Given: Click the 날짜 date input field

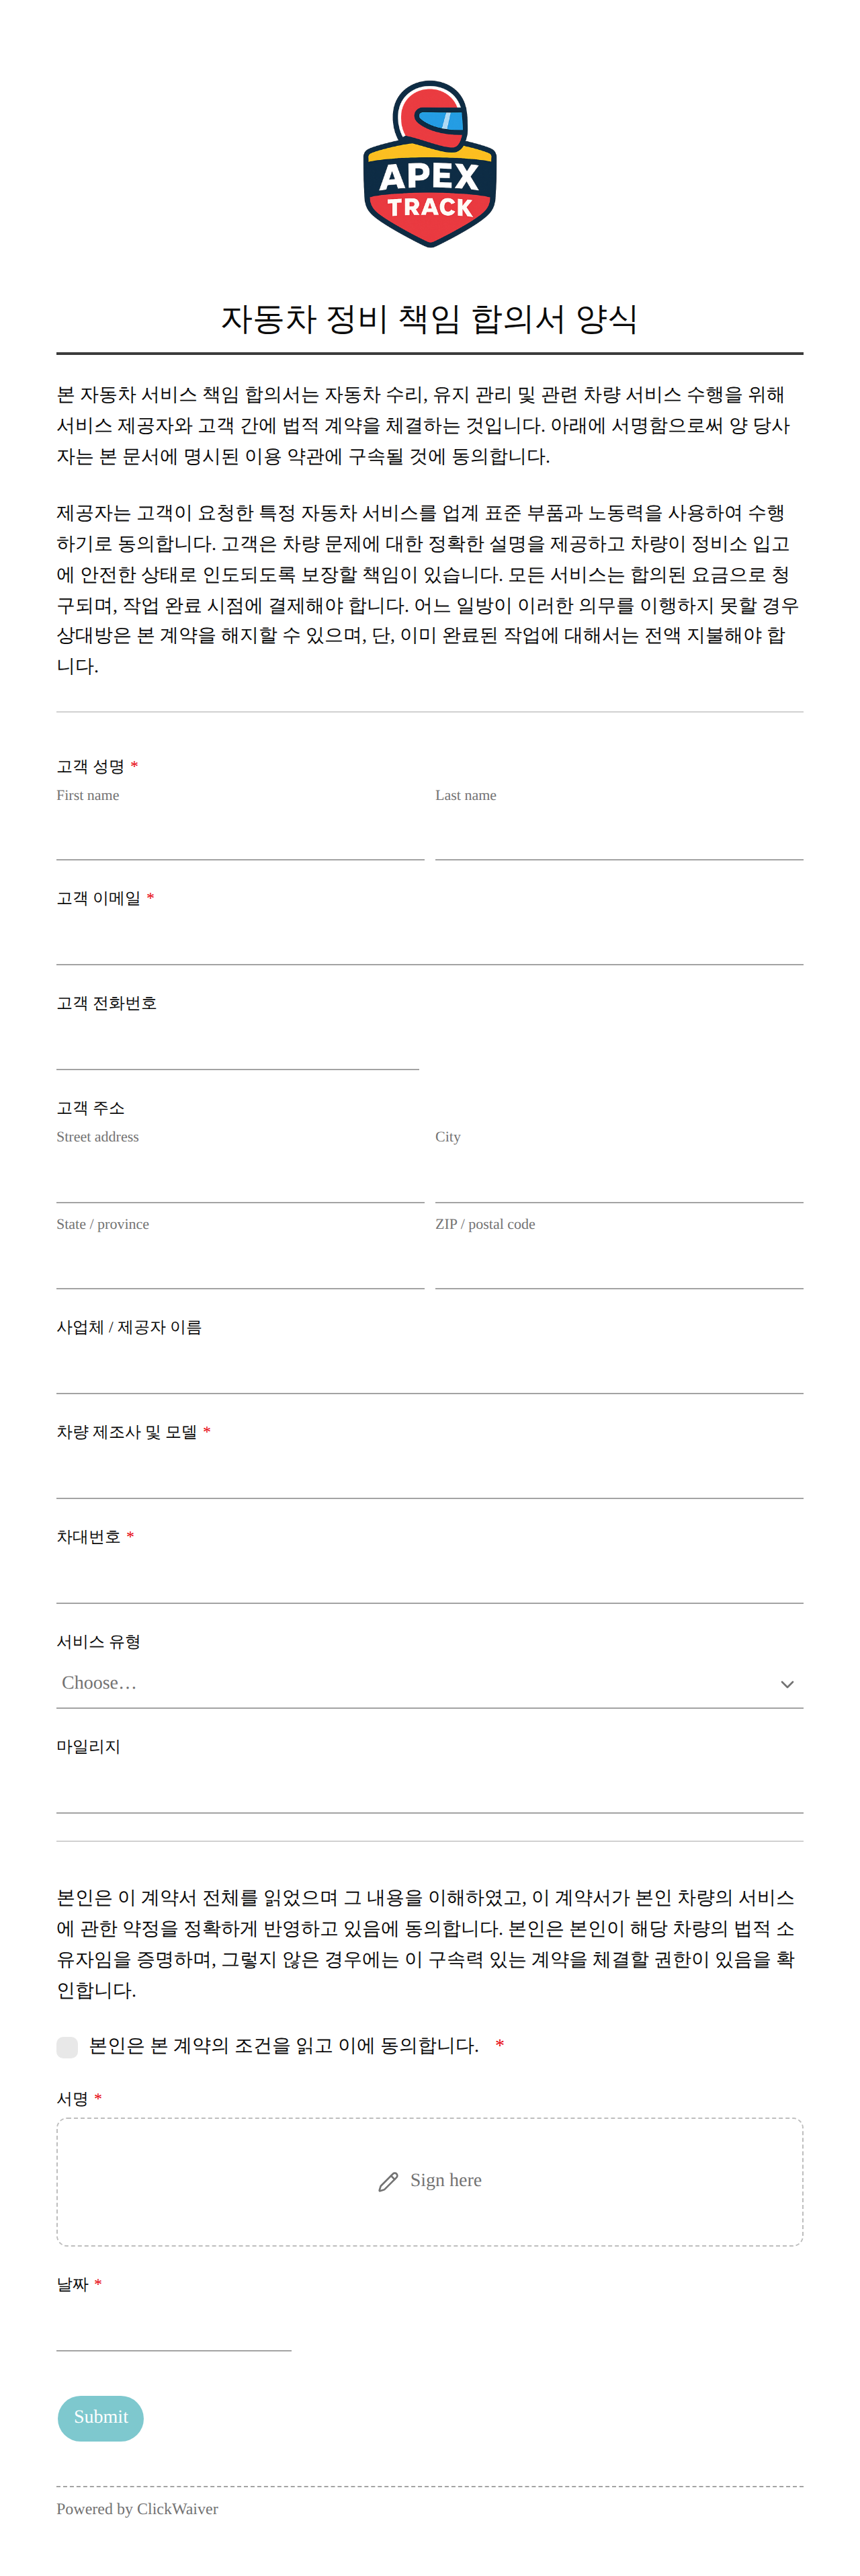Looking at the screenshot, I should click(x=174, y=2327).
